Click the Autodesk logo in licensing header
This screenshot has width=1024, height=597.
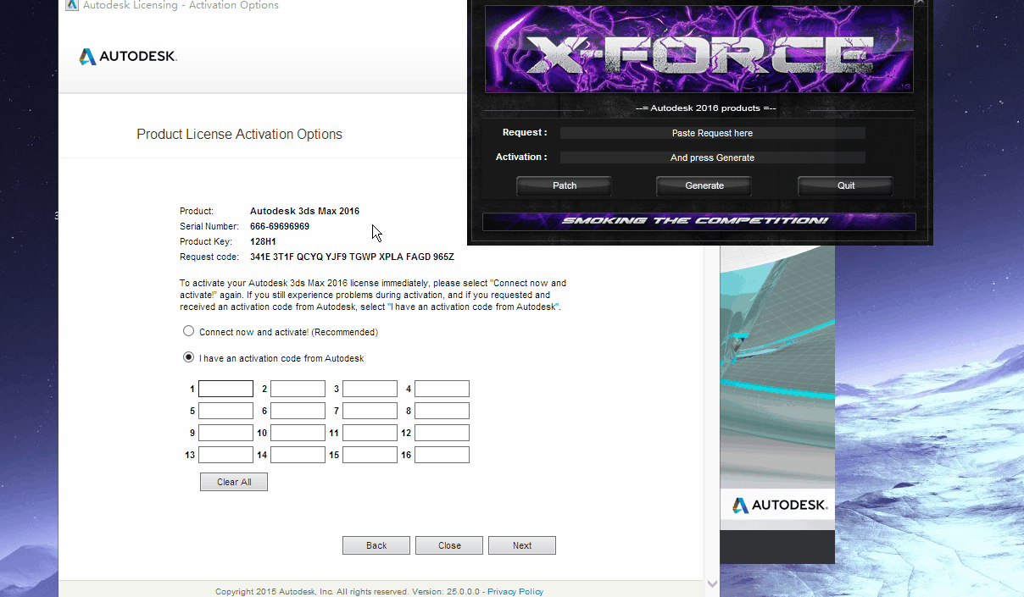pos(128,57)
